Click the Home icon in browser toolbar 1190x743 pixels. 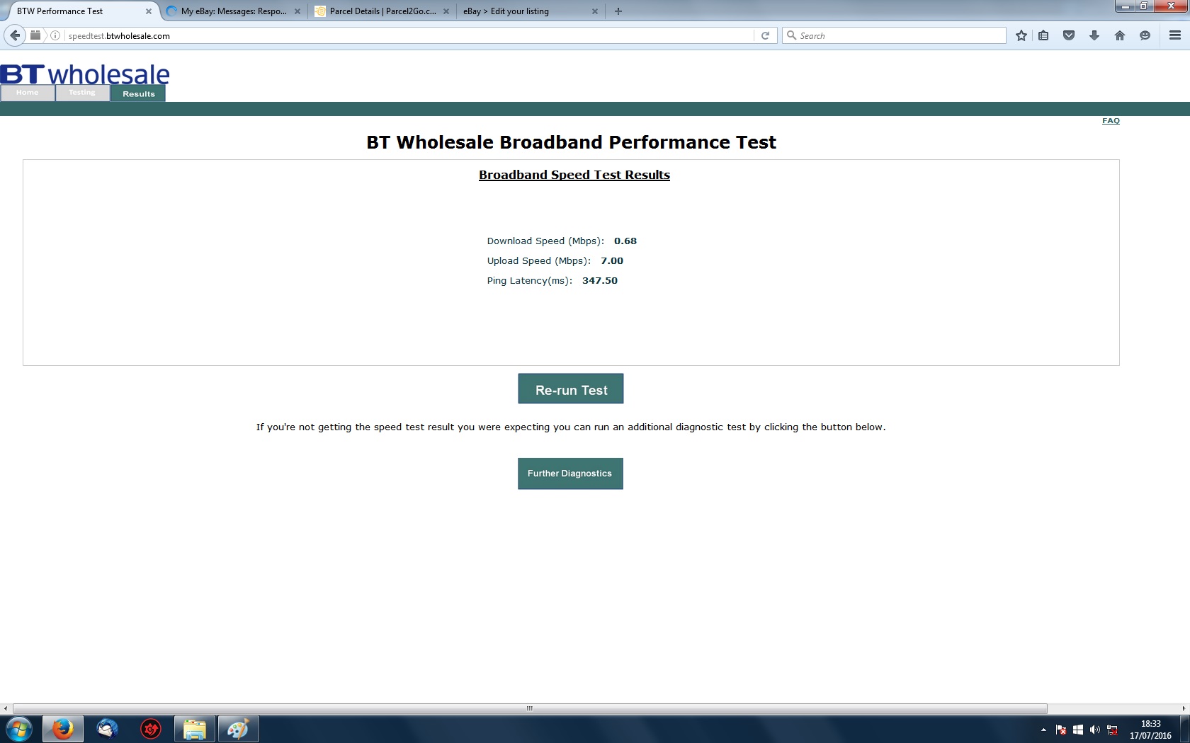coord(1120,35)
